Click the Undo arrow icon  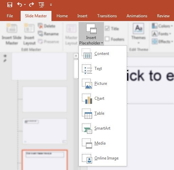pos(20,5)
